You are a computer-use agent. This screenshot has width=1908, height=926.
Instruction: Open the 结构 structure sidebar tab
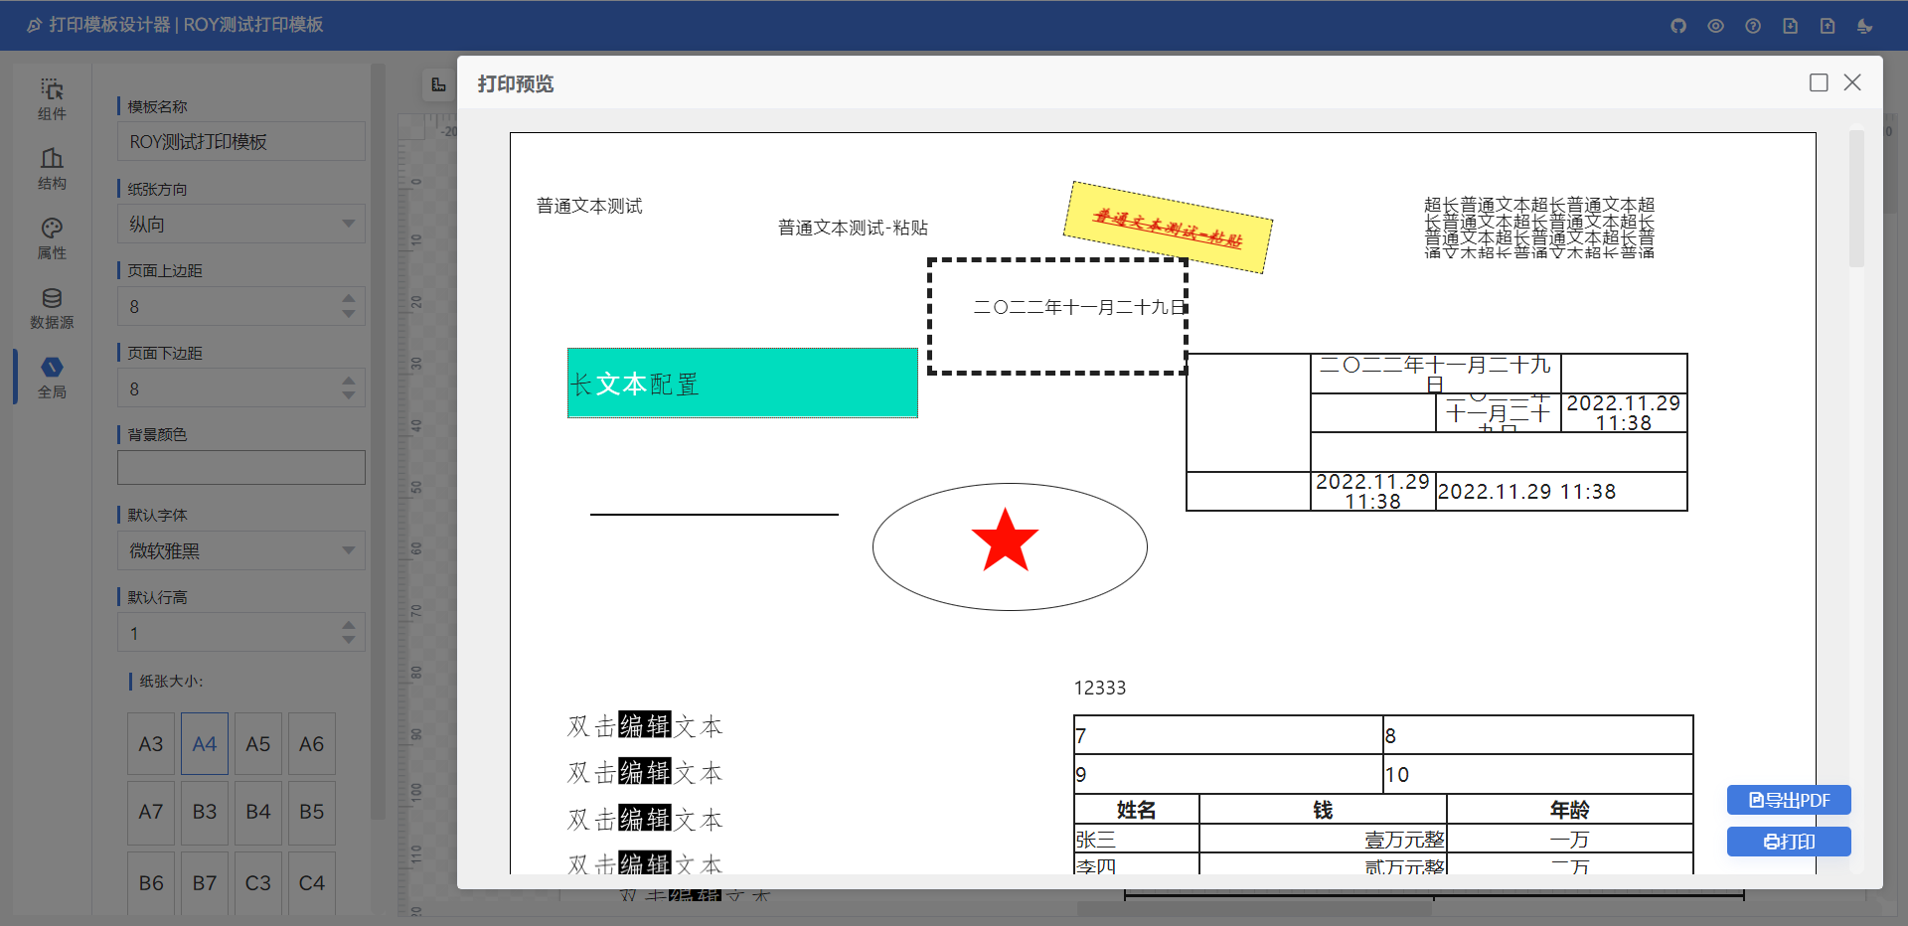[x=52, y=169]
